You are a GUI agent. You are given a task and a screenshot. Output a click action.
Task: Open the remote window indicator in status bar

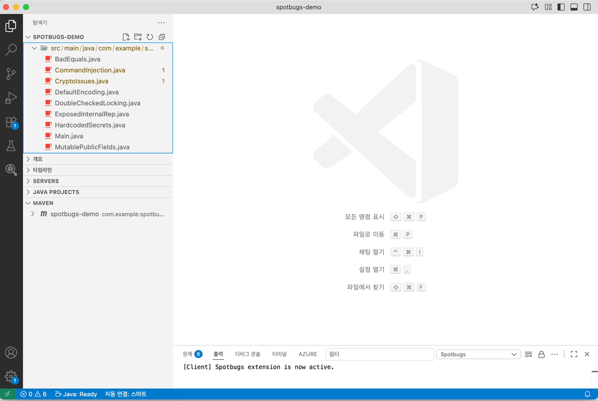7,394
